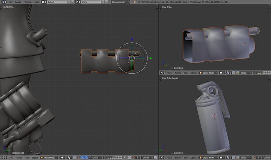Open the Render menu in top bar

[18, 2]
